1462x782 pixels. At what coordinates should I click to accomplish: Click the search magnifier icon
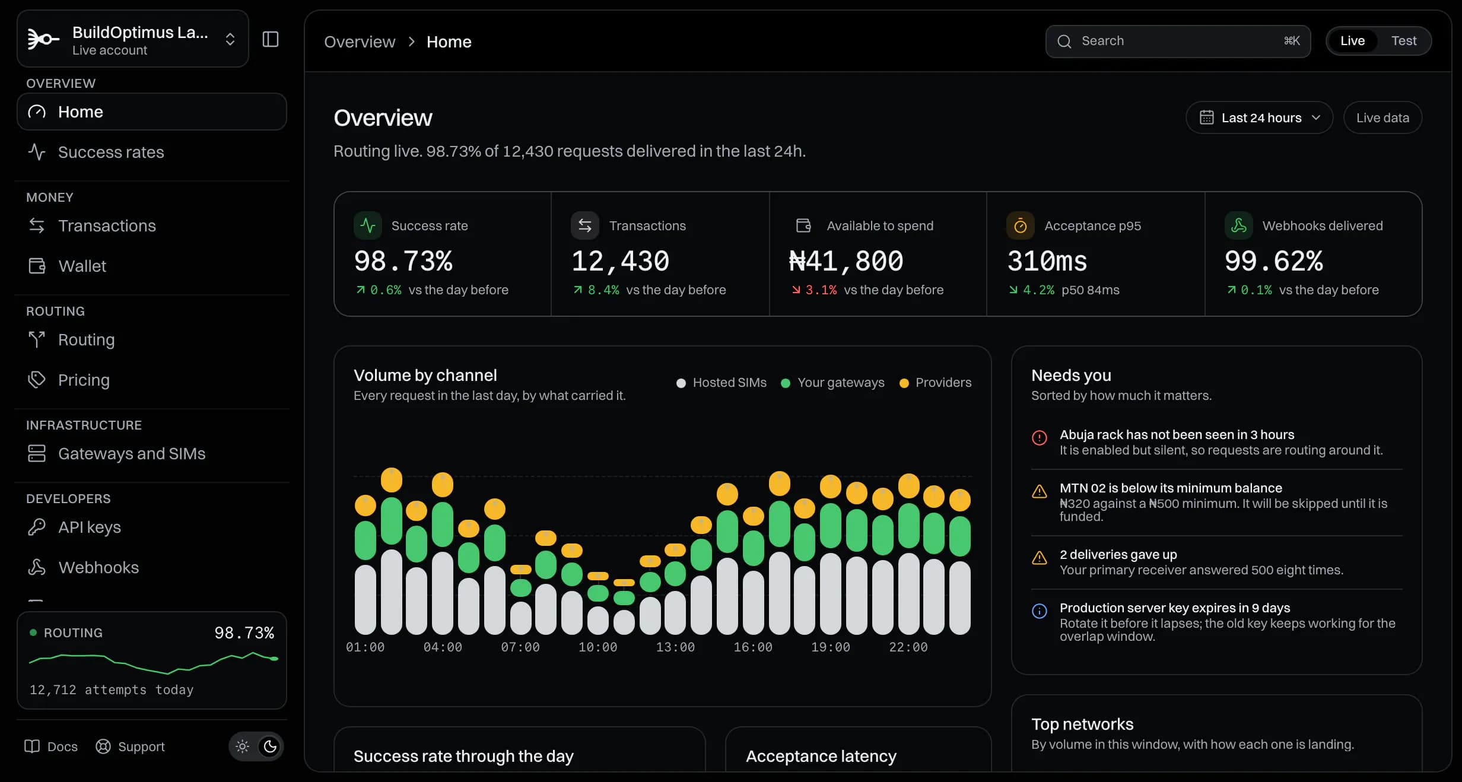coord(1064,41)
